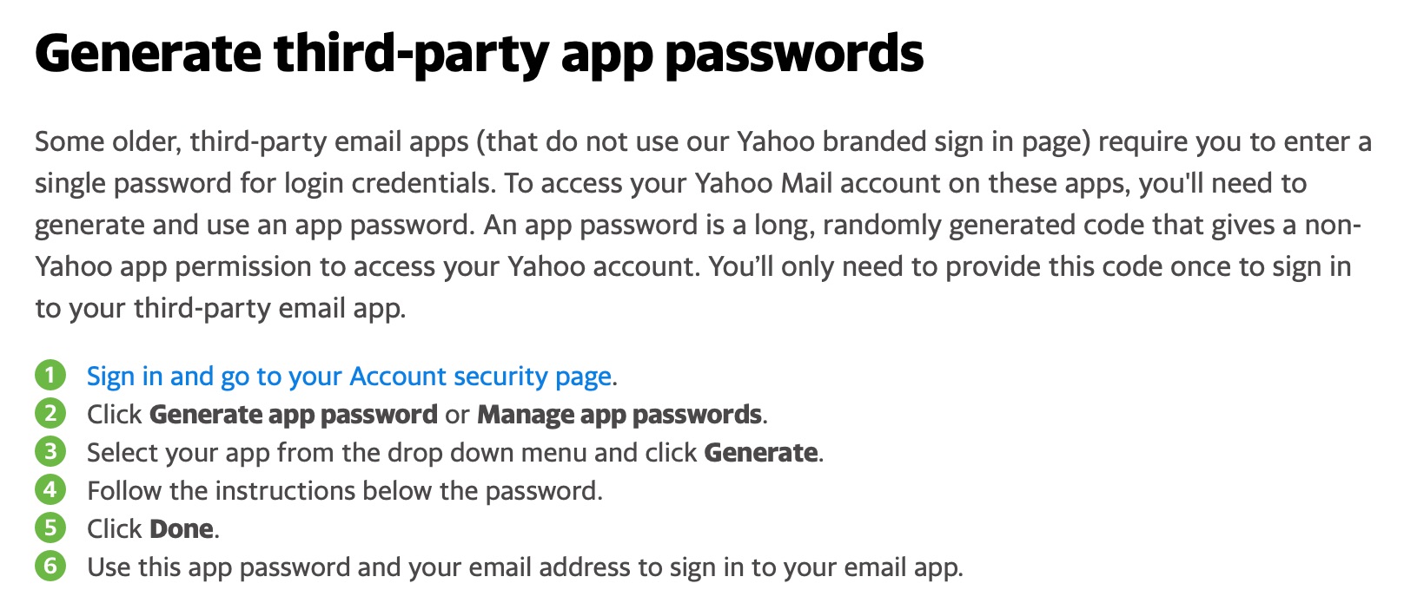The image size is (1404, 616).
Task: Click the Use this app password step text
Action: [x=525, y=567]
